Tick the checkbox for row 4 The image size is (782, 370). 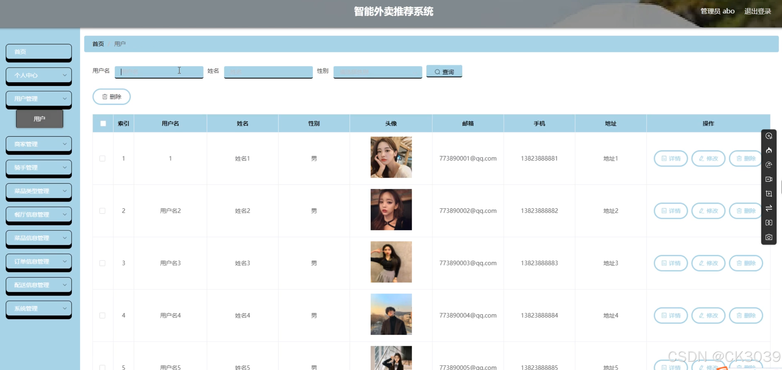(x=103, y=315)
